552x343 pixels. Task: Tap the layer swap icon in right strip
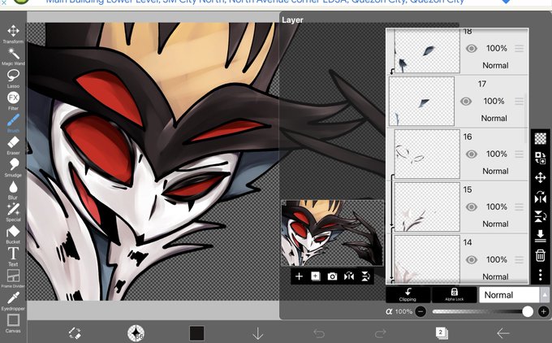click(541, 158)
